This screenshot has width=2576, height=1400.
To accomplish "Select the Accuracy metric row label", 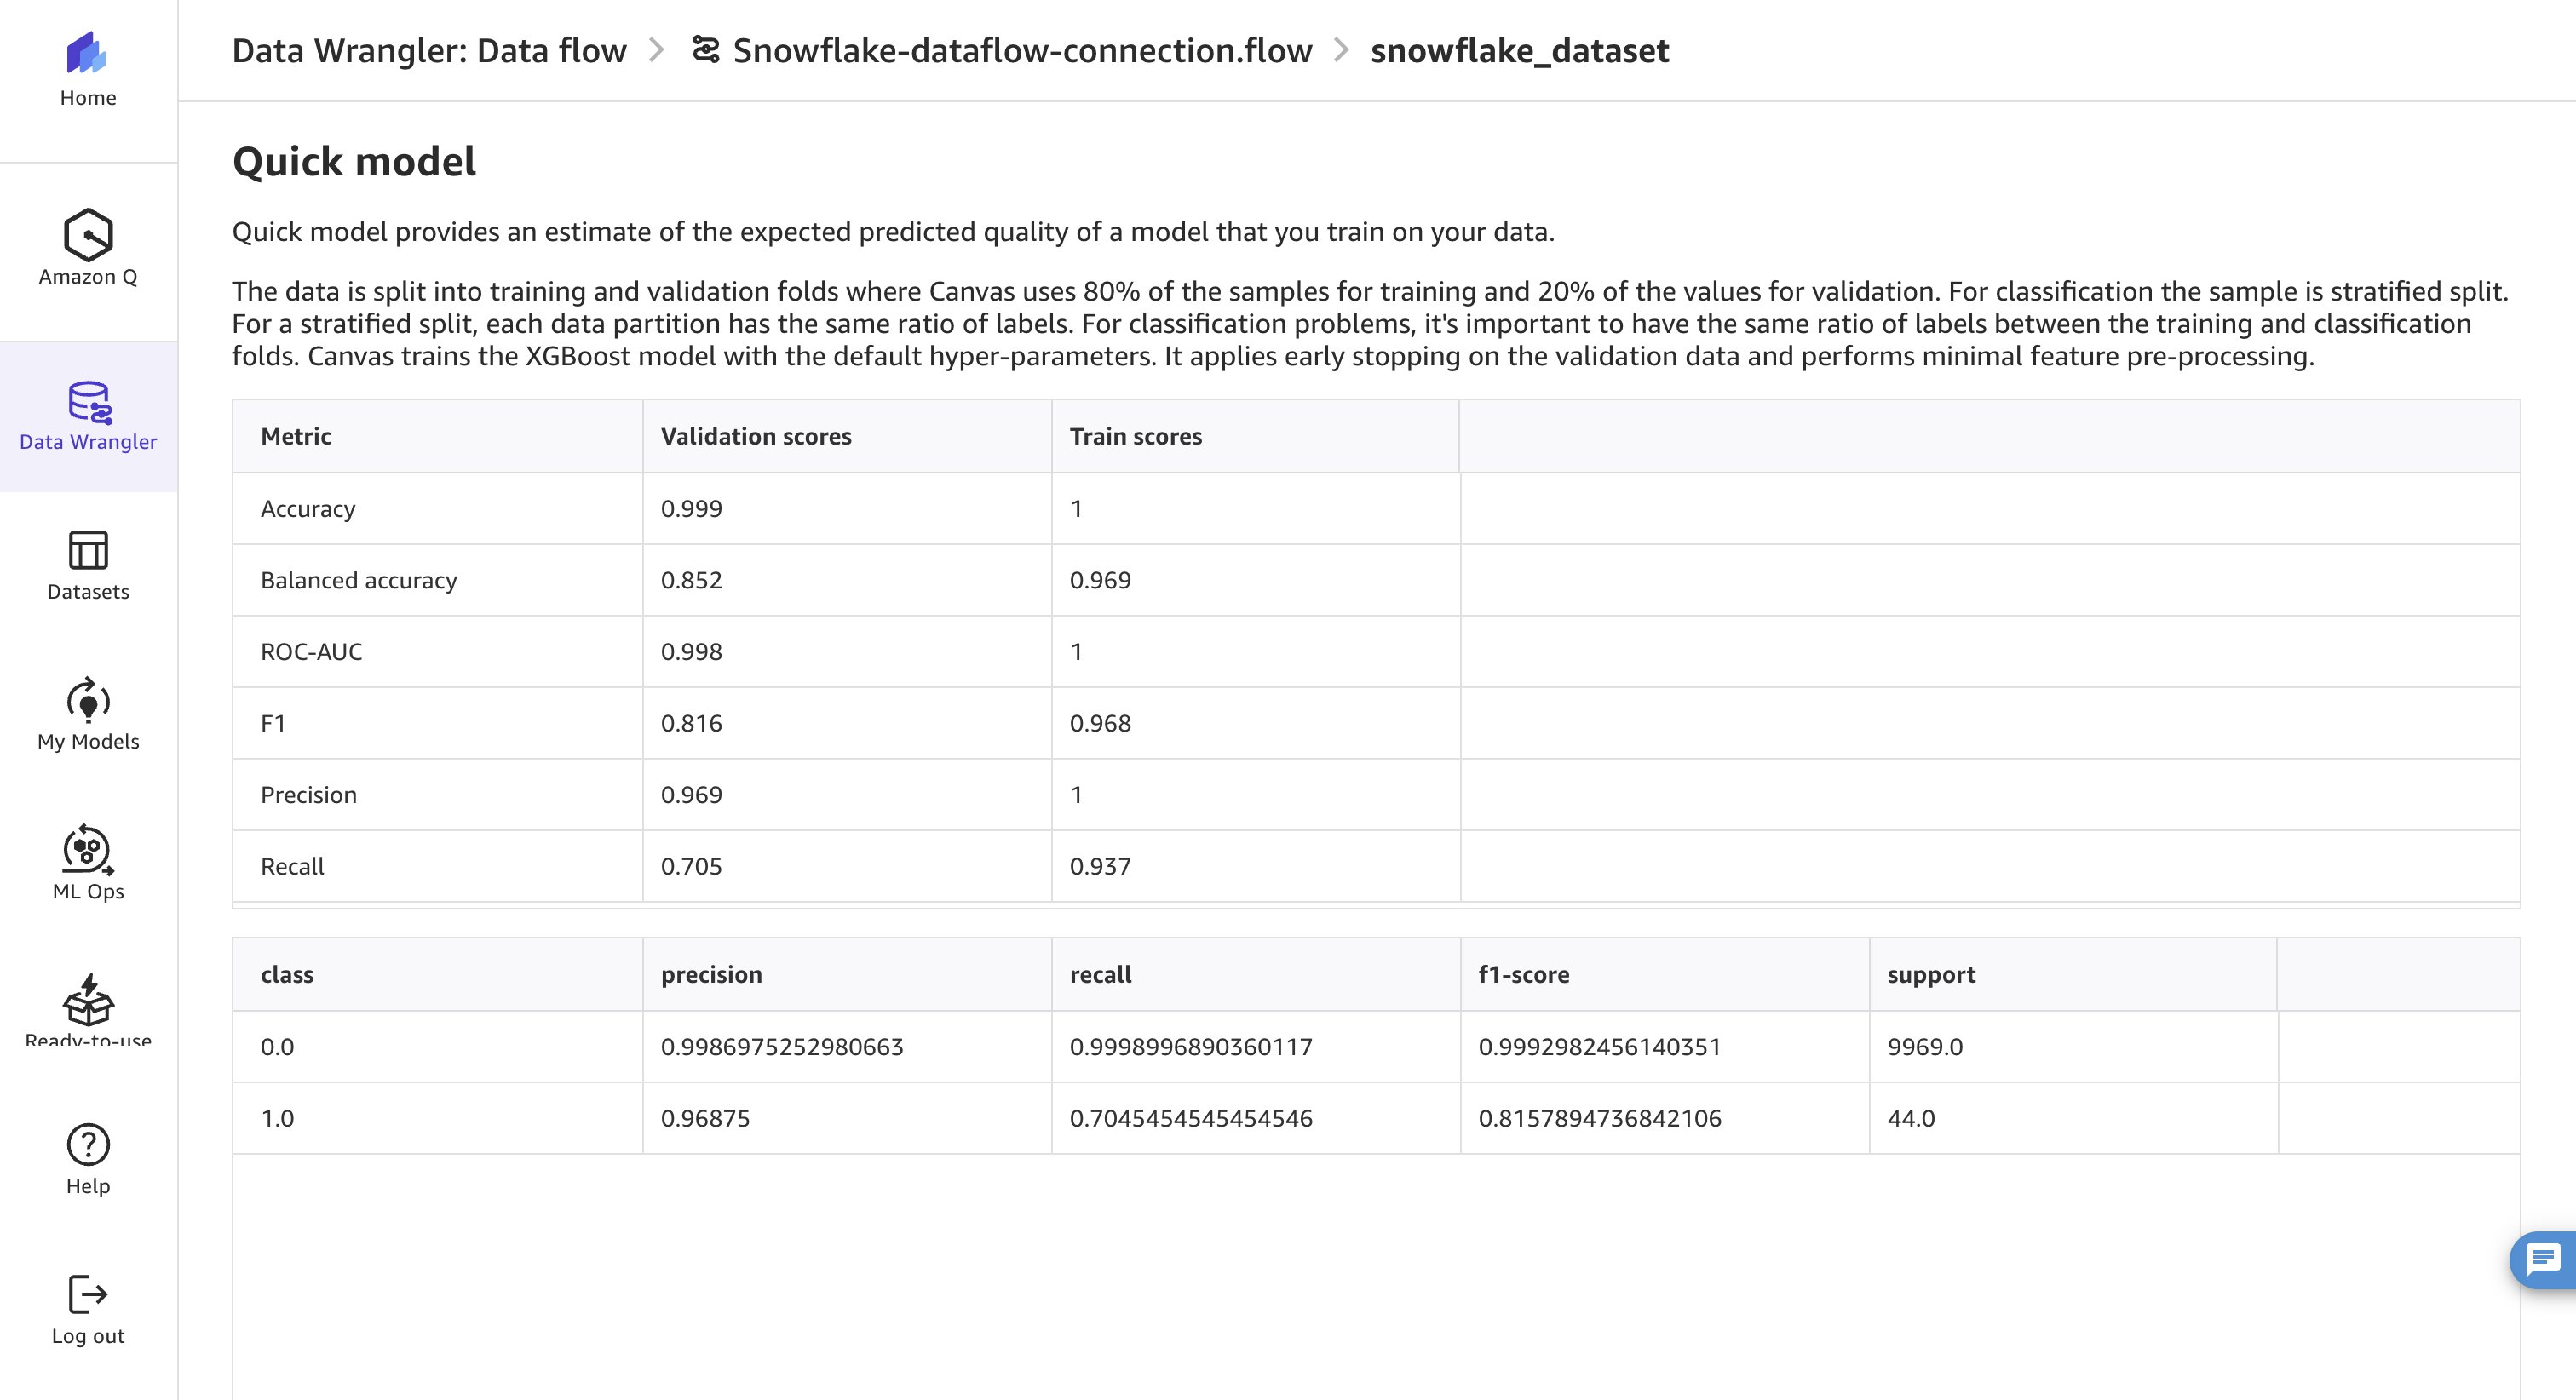I will click(x=308, y=508).
